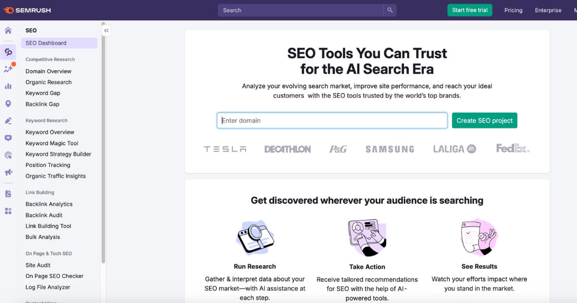Image resolution: width=577 pixels, height=303 pixels.
Task: Open the AI sparkle toolkit icon
Action: 8,69
